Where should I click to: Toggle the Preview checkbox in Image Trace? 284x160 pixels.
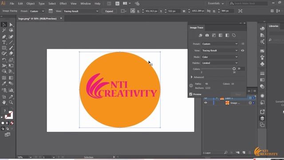pyautogui.click(x=191, y=94)
